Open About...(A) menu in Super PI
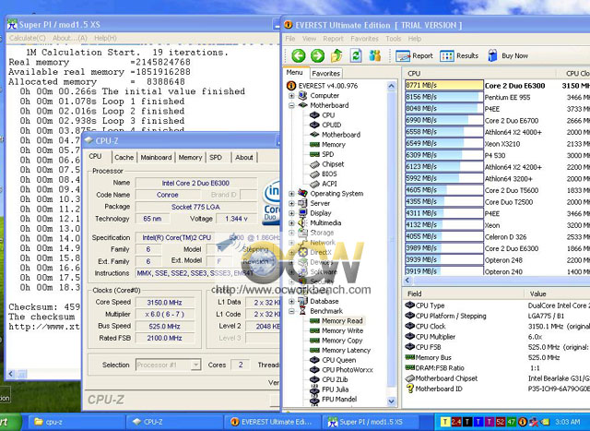 (70, 38)
